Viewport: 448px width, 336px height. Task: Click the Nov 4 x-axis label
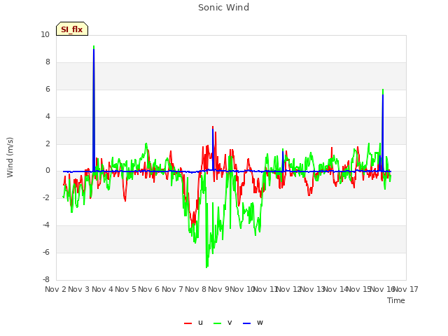(102, 289)
